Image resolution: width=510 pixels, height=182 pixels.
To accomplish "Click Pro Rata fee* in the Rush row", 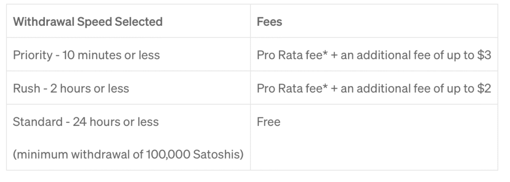I will (292, 89).
